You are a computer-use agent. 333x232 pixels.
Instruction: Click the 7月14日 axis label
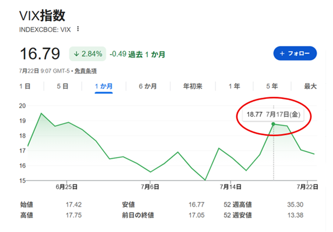231,187
